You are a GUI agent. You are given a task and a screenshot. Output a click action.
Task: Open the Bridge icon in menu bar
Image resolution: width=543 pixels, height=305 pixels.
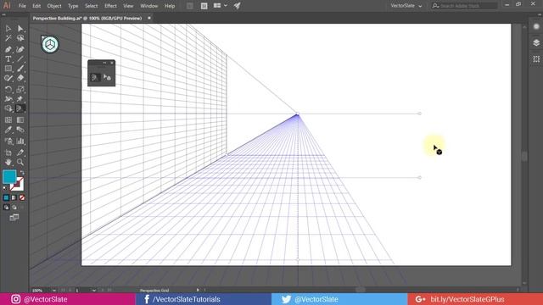pyautogui.click(x=190, y=6)
